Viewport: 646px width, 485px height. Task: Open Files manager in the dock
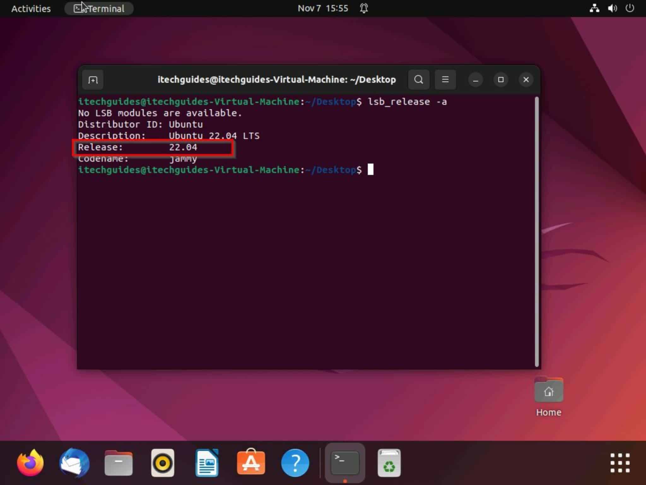coord(119,463)
